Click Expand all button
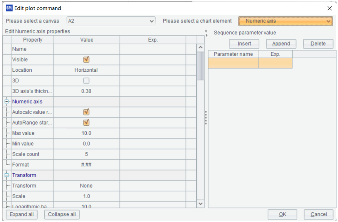The image size is (338, 222). point(22,214)
